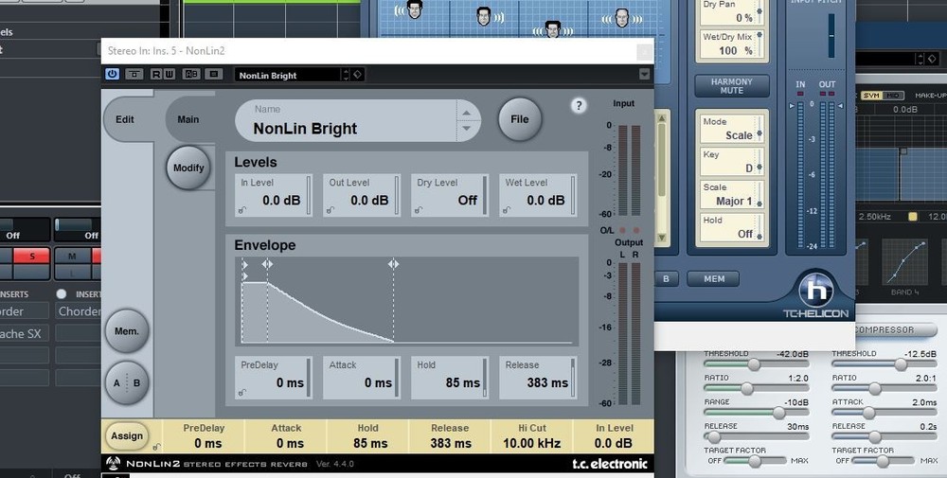Click the A B compare round button
Image resolution: width=947 pixels, height=478 pixels.
tap(127, 383)
